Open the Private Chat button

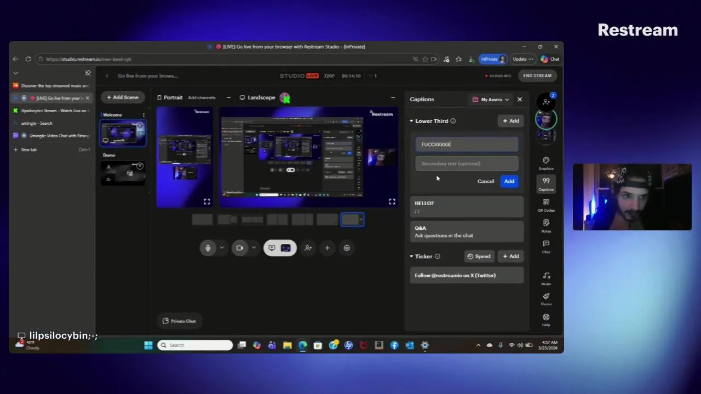point(179,321)
